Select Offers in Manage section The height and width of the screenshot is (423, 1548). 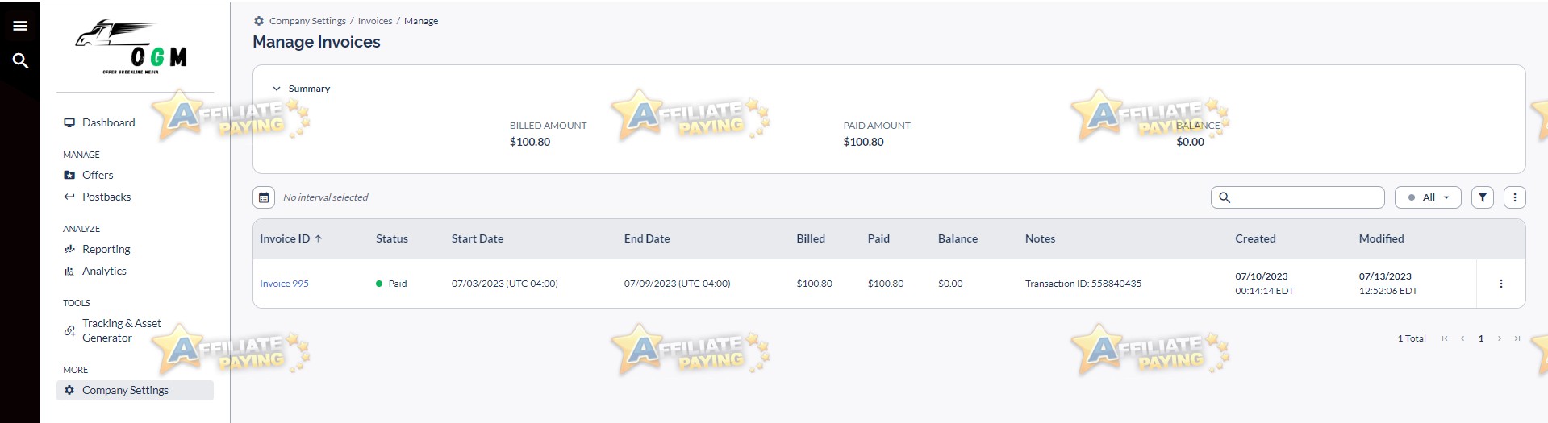tap(98, 175)
